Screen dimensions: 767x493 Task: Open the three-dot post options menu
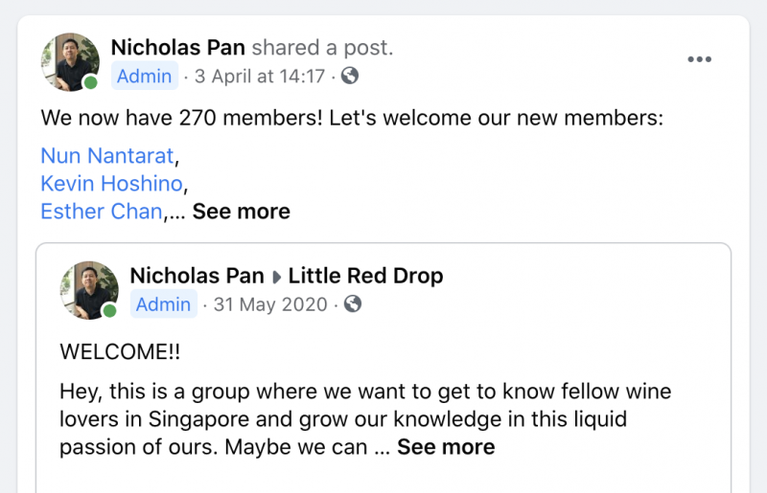(x=699, y=59)
